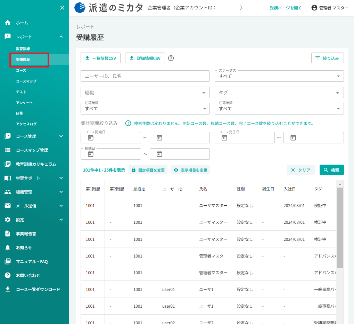354x324 pixels.
Task: Click the コース一覧ダウンロード download icon
Action: tap(8, 289)
